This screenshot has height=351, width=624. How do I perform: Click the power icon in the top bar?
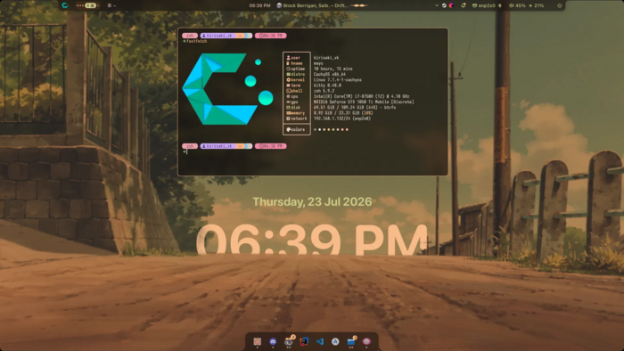coord(559,5)
